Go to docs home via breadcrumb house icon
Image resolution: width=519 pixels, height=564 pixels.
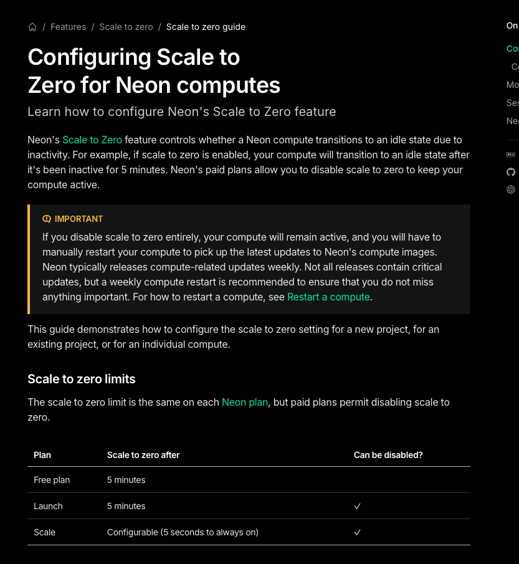pyautogui.click(x=32, y=27)
